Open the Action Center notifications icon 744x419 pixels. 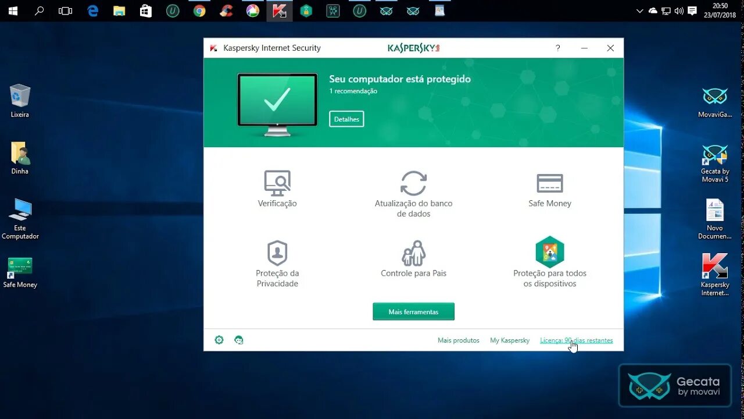[692, 10]
